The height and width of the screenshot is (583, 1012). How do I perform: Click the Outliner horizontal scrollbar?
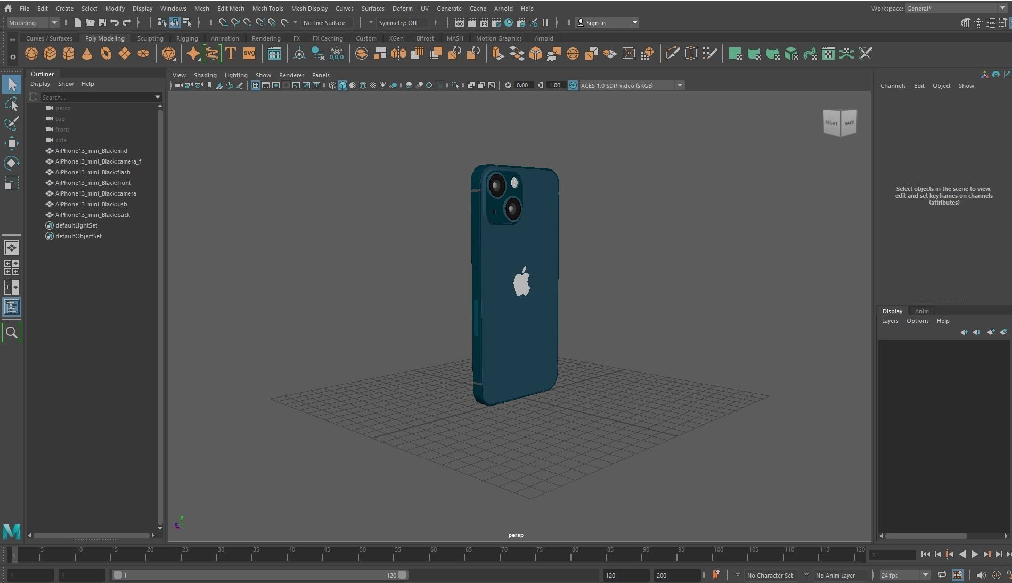[92, 535]
